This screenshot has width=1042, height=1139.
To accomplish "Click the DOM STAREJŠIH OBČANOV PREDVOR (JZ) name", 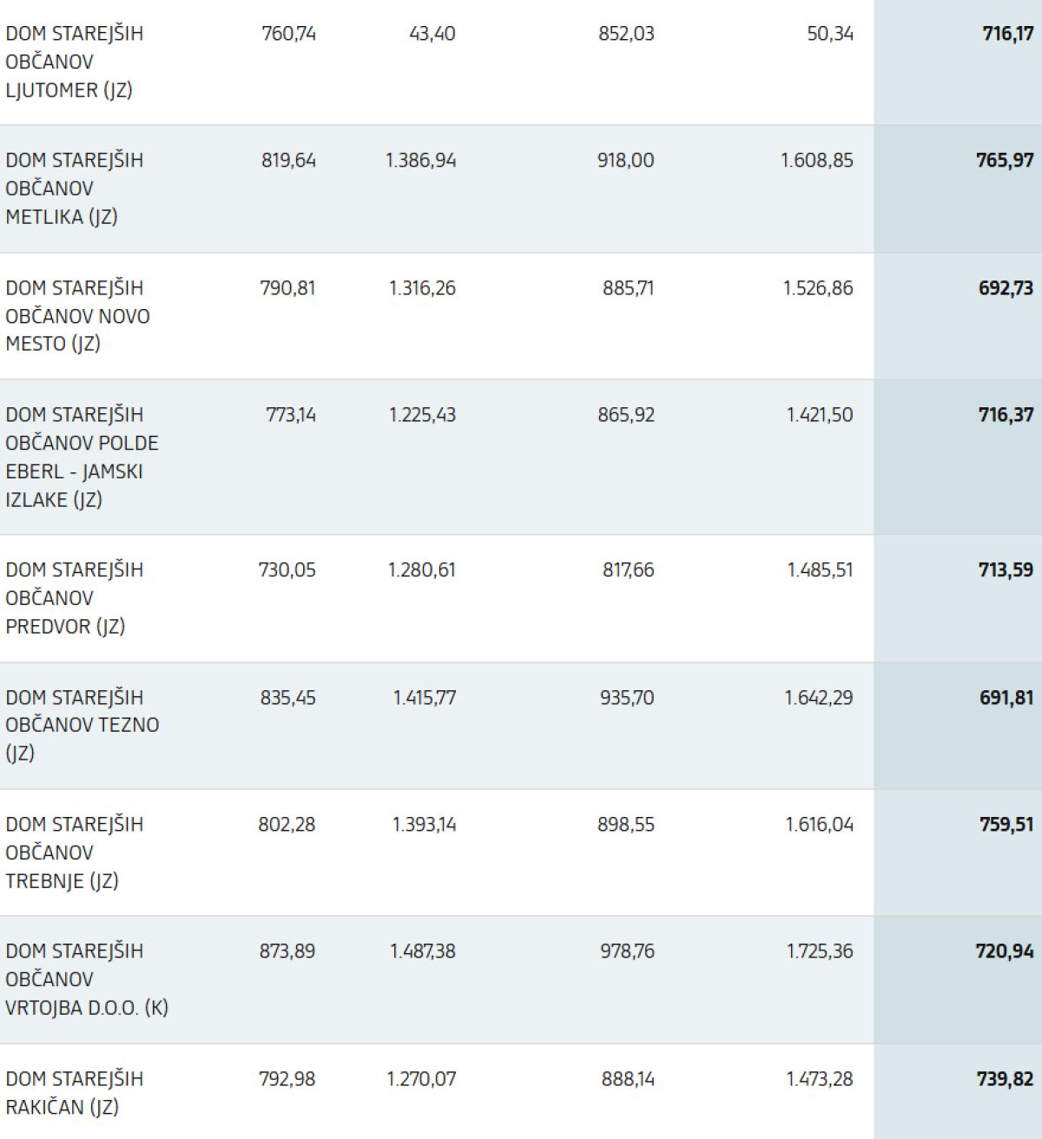I will tap(75, 598).
